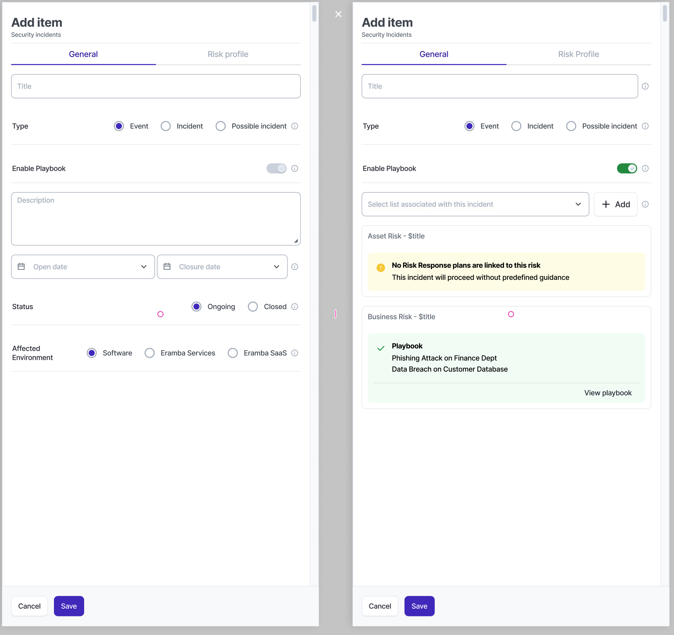Click into the Description text area
The width and height of the screenshot is (674, 635).
155,219
